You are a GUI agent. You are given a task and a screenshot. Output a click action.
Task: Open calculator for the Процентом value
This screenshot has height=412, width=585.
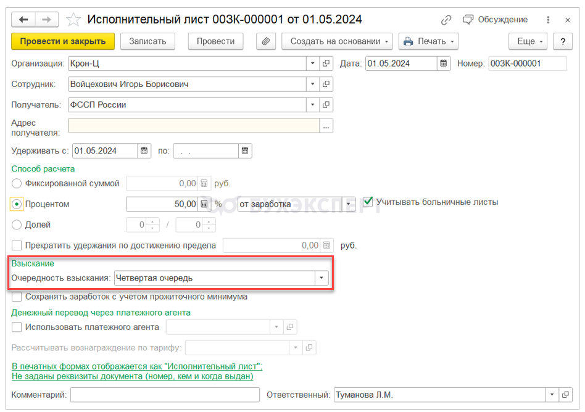pos(205,204)
